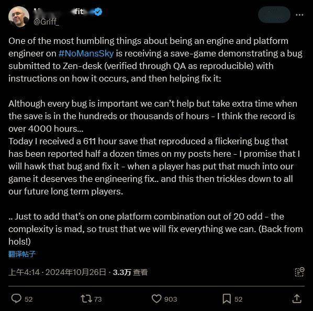Image resolution: width=313 pixels, height=311 pixels.
Task: Click the author's display name
Action: pos(59,12)
